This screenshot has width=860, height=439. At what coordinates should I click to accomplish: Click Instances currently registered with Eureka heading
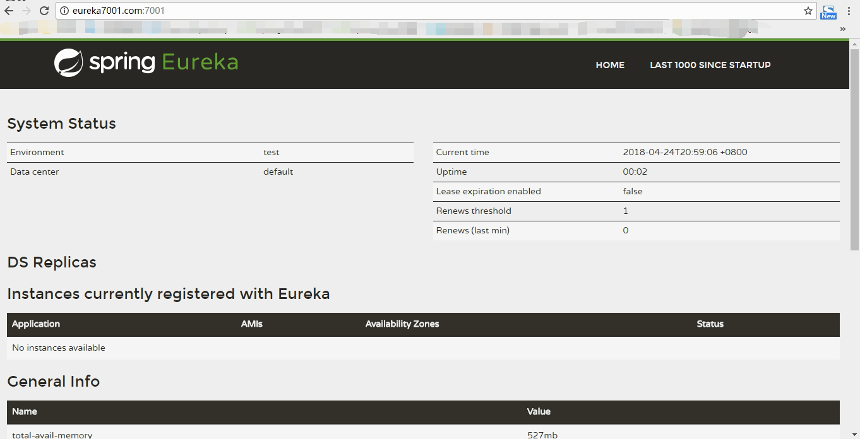point(169,294)
